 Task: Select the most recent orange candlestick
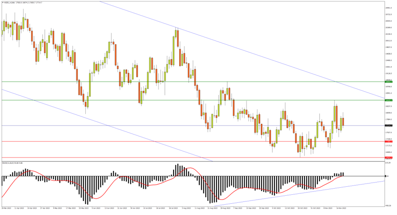(343, 122)
